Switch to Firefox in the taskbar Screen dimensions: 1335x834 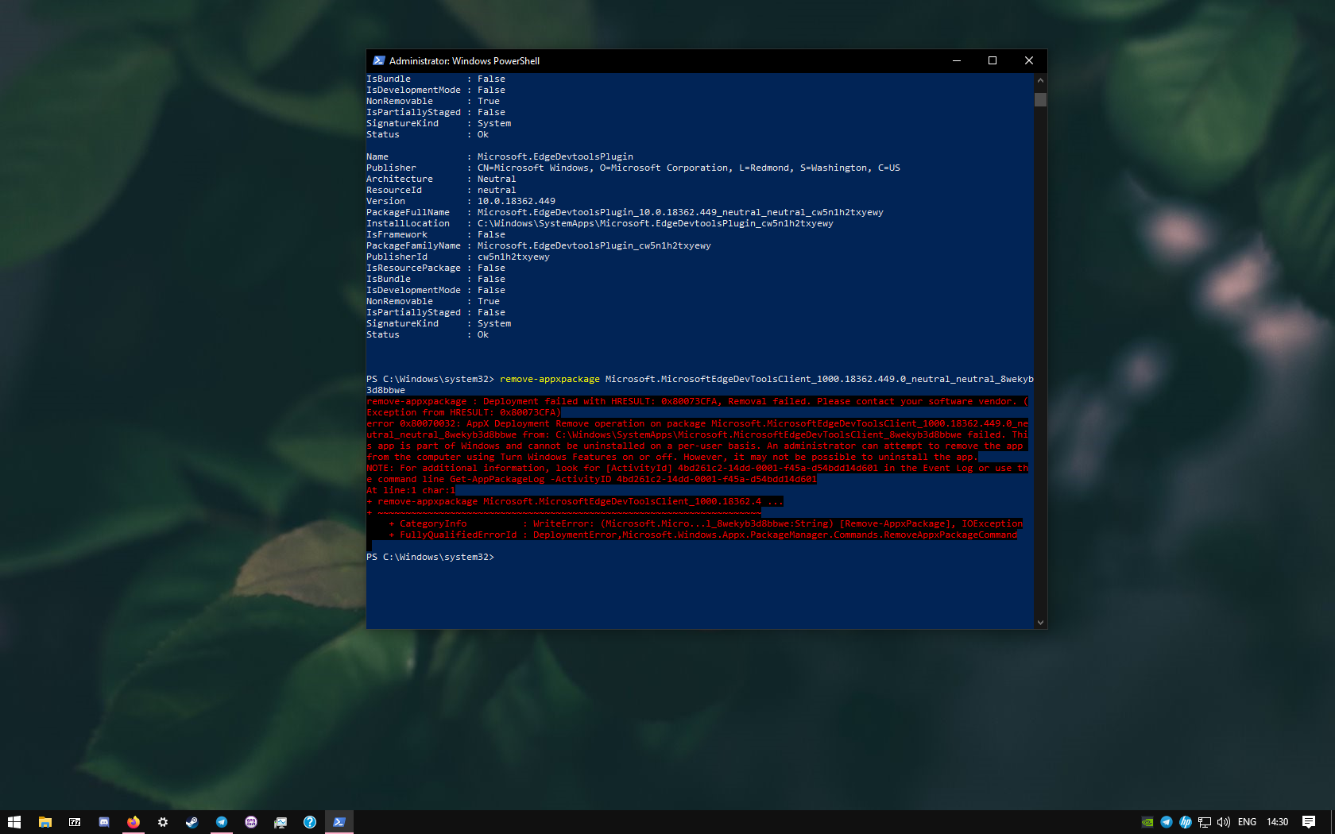[x=133, y=822]
